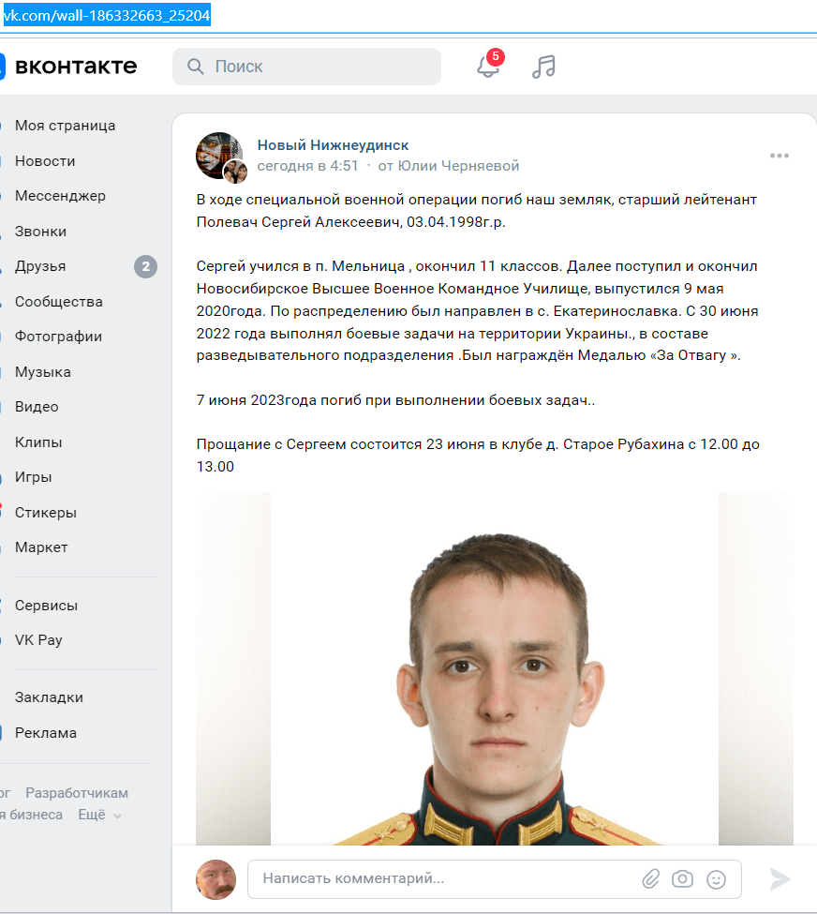The width and height of the screenshot is (817, 914).
Task: Add a photo using the camera icon
Action: [682, 878]
